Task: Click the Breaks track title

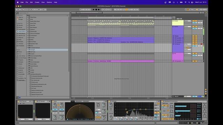Action: [x=176, y=21]
